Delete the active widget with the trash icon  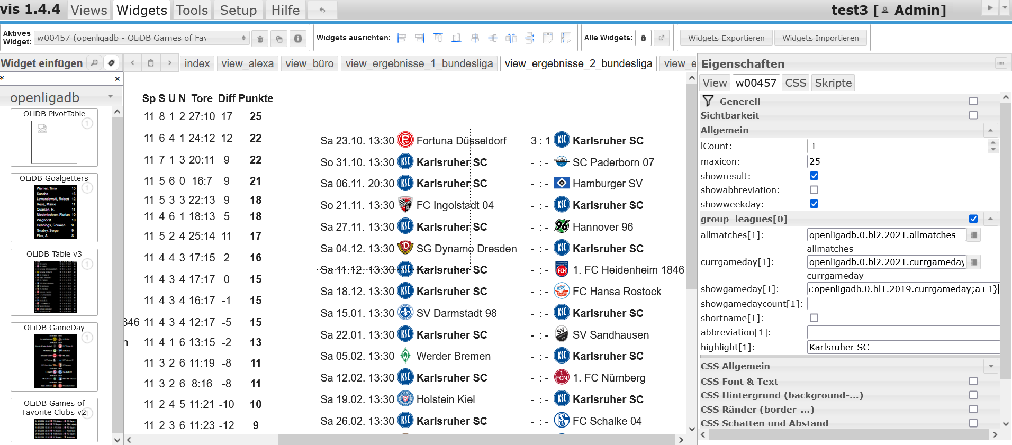pyautogui.click(x=260, y=39)
